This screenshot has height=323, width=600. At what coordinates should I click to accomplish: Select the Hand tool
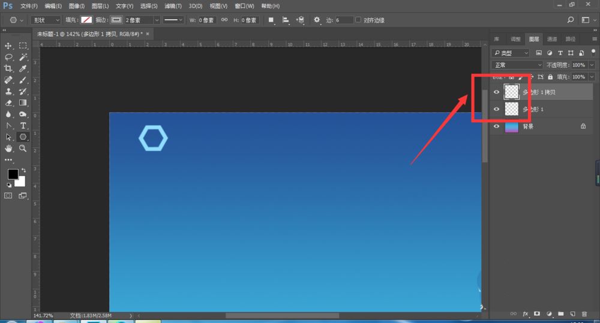click(x=8, y=149)
